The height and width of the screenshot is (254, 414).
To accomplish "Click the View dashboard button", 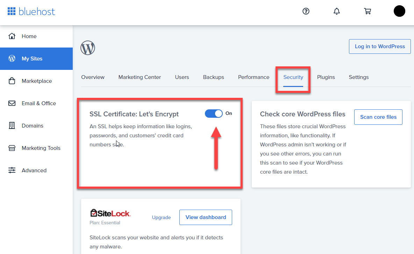I will [x=206, y=217].
